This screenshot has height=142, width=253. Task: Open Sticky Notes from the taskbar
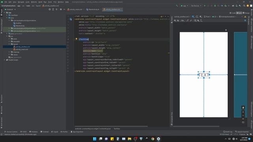click(112, 139)
